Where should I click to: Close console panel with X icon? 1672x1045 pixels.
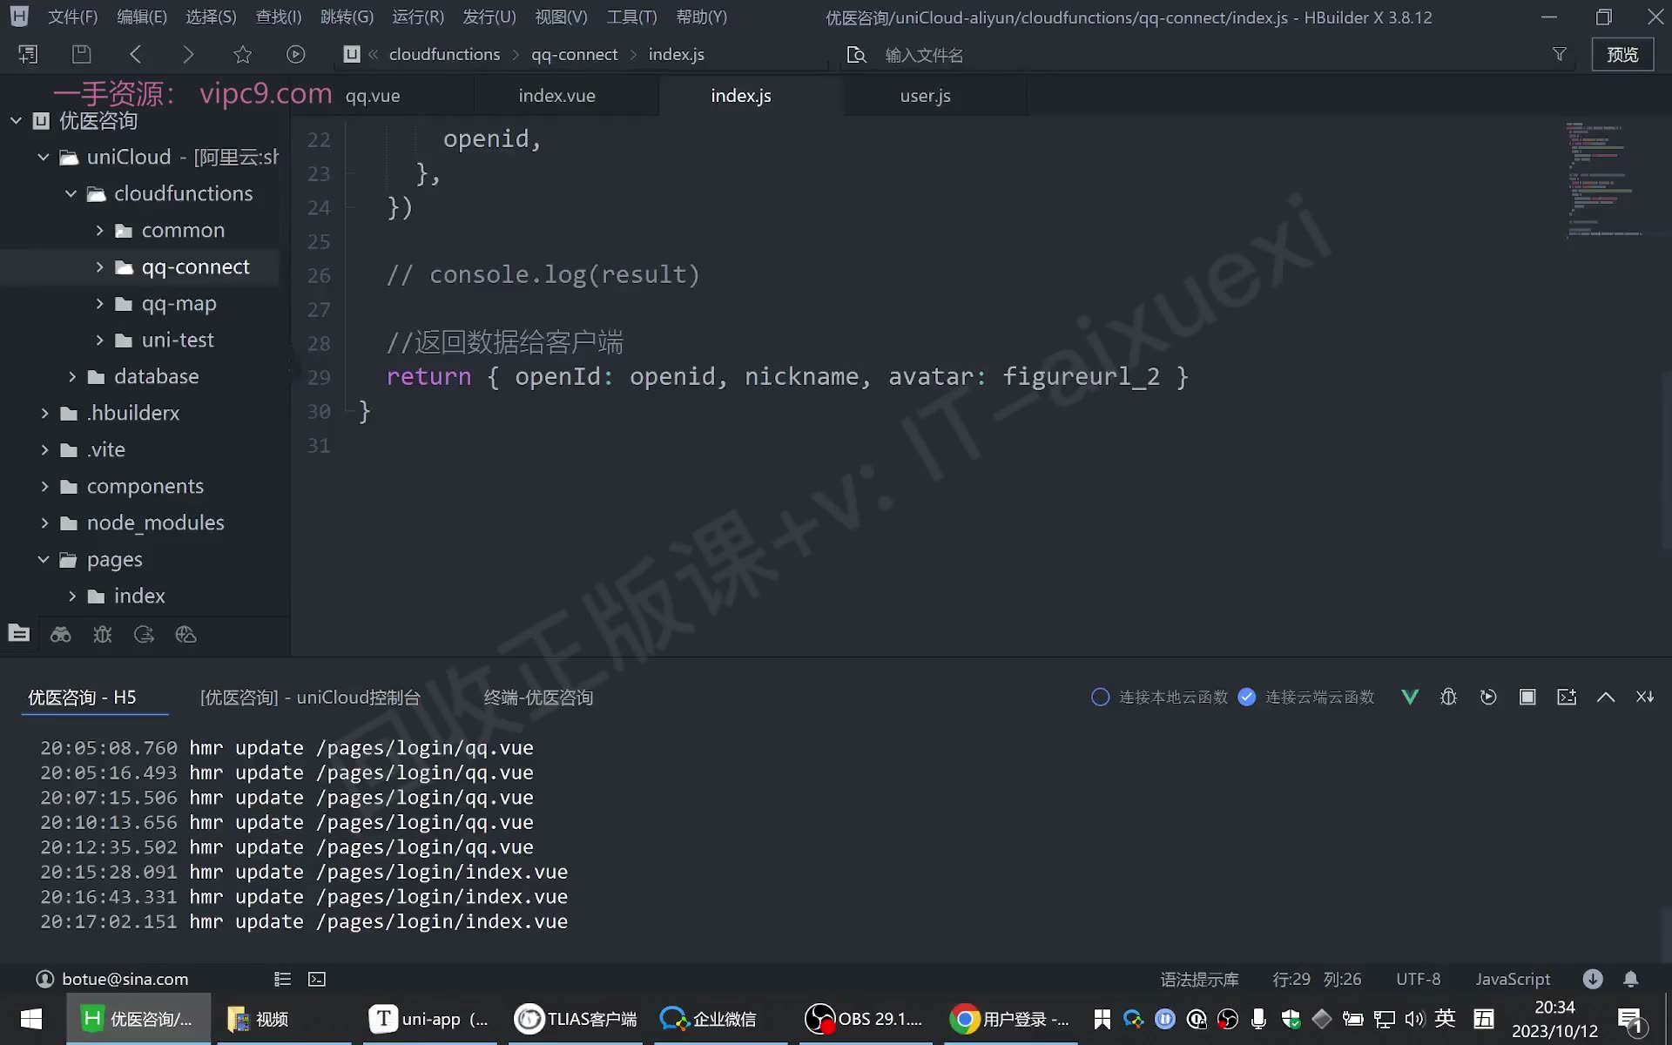[x=1645, y=697]
